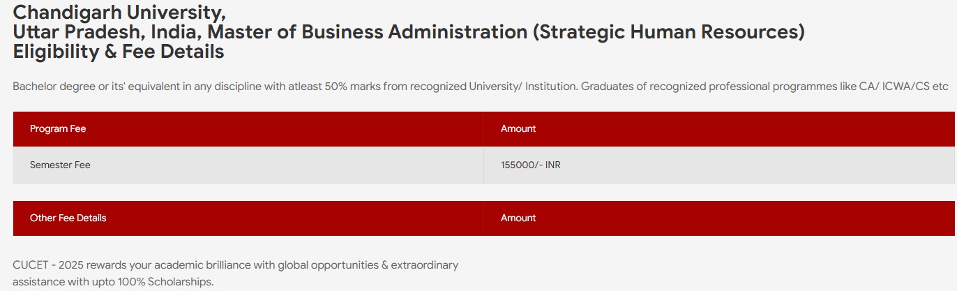Select the "Semester Fee" table cell
This screenshot has width=957, height=291.
tap(60, 165)
